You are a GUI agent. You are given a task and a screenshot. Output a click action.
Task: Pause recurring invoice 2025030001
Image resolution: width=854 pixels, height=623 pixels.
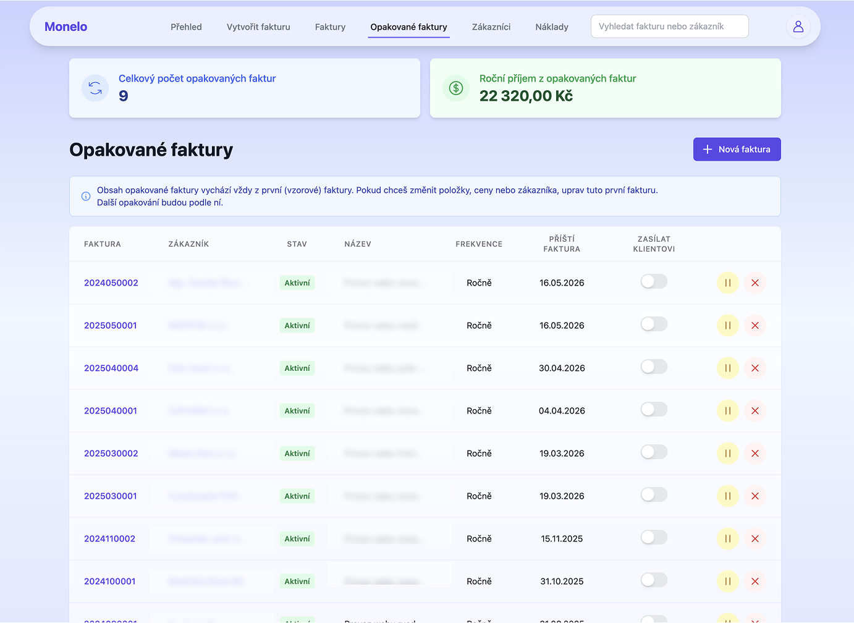pyautogui.click(x=728, y=496)
